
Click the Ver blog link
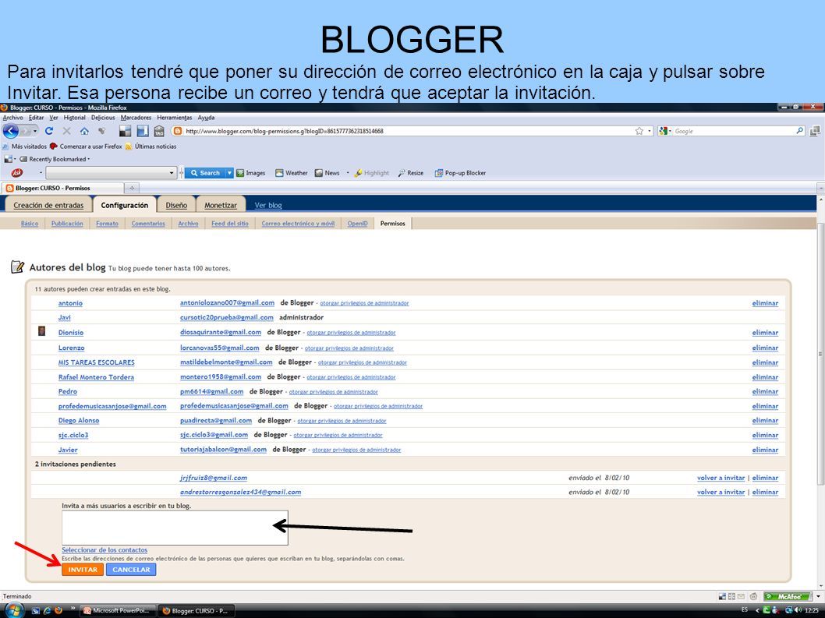click(267, 205)
